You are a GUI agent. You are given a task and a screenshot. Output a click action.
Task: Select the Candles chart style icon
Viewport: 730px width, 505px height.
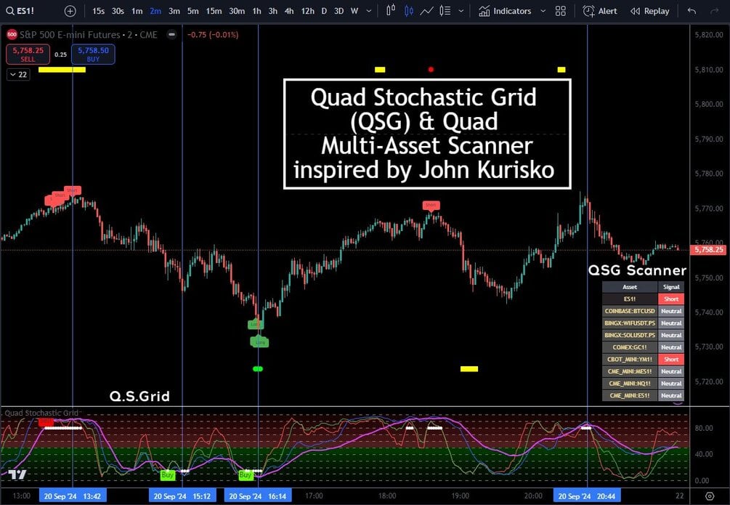pos(409,11)
